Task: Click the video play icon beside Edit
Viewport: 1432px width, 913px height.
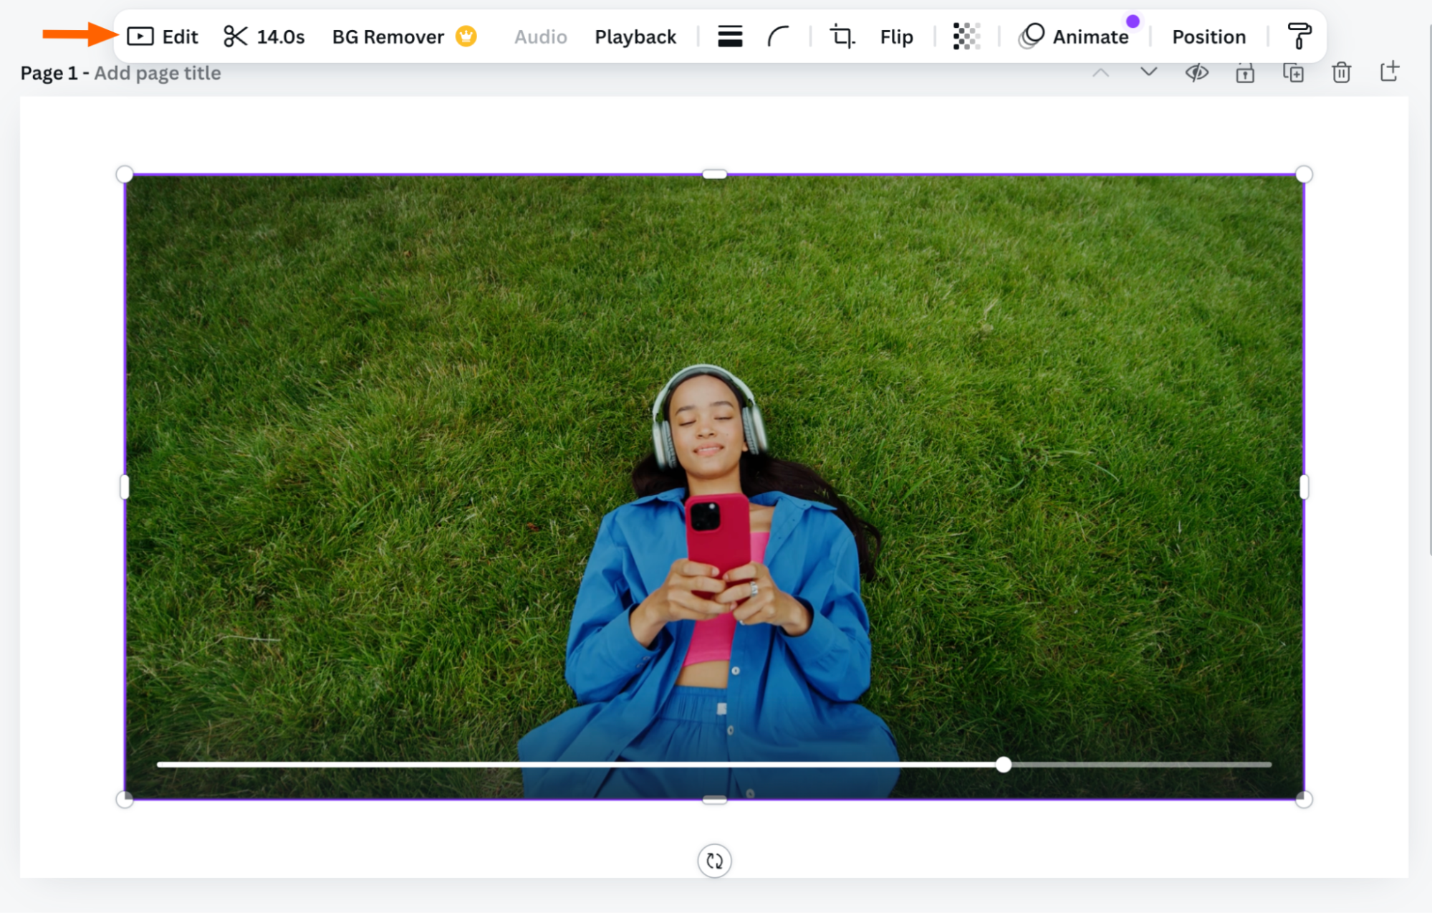Action: coord(140,37)
